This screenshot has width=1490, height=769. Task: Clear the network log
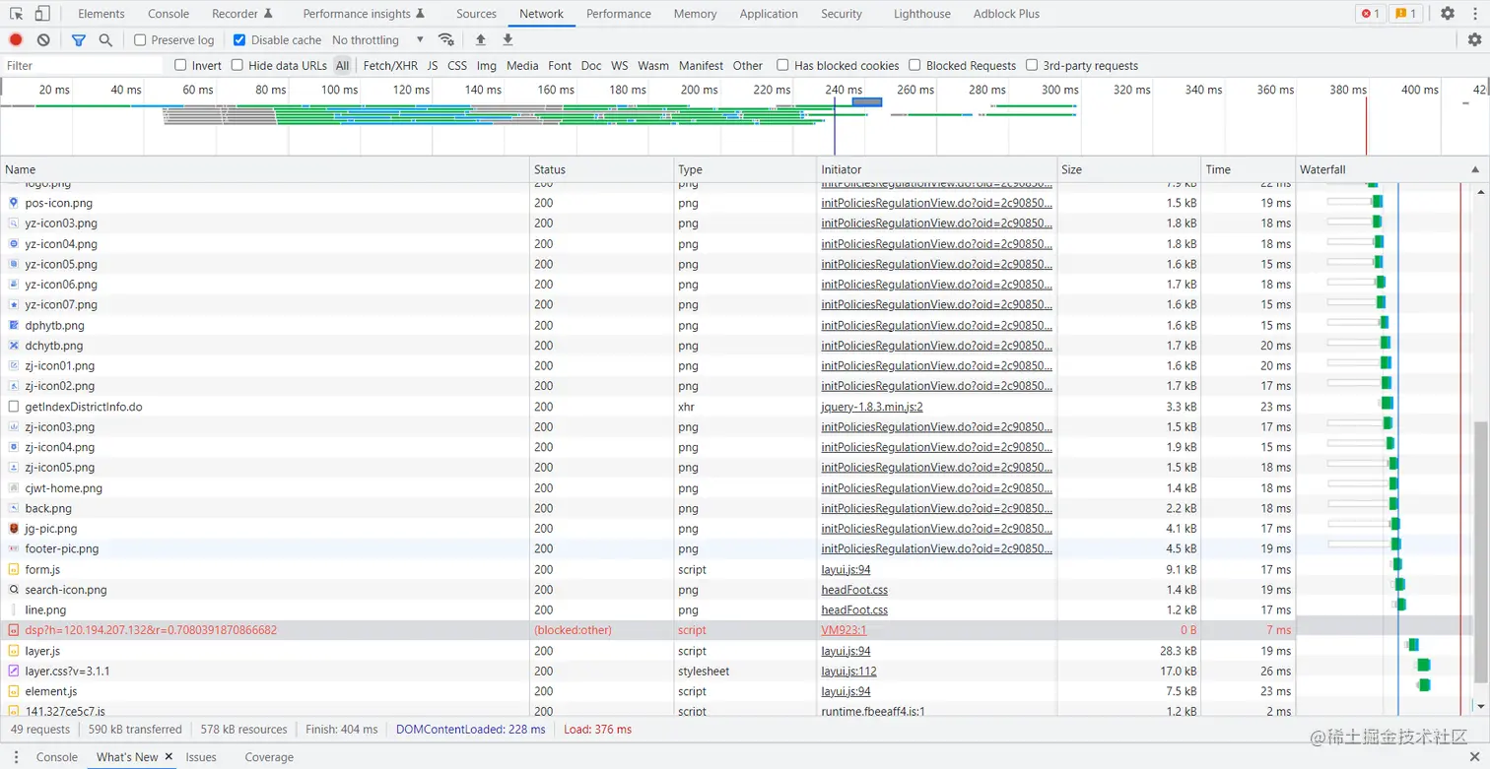tap(43, 40)
